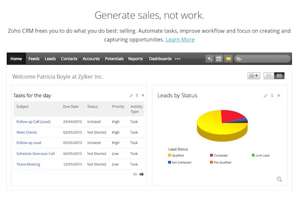Screen dimensions: 299x198
Task: Open the Feeds tab
Action: click(x=34, y=59)
